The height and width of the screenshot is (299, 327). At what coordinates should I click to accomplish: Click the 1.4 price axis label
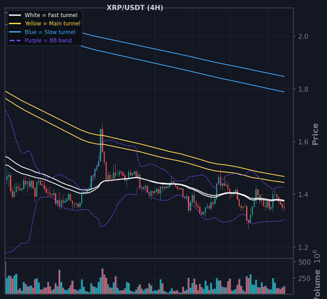(303, 195)
